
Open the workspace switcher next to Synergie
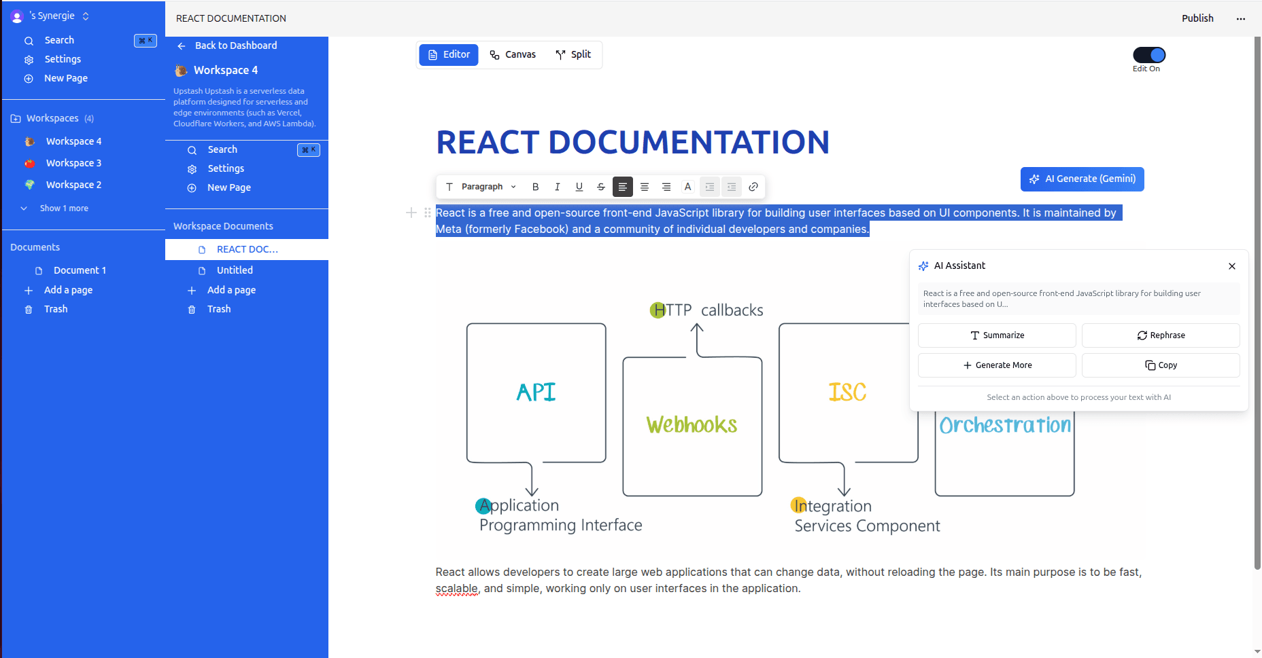click(x=85, y=16)
